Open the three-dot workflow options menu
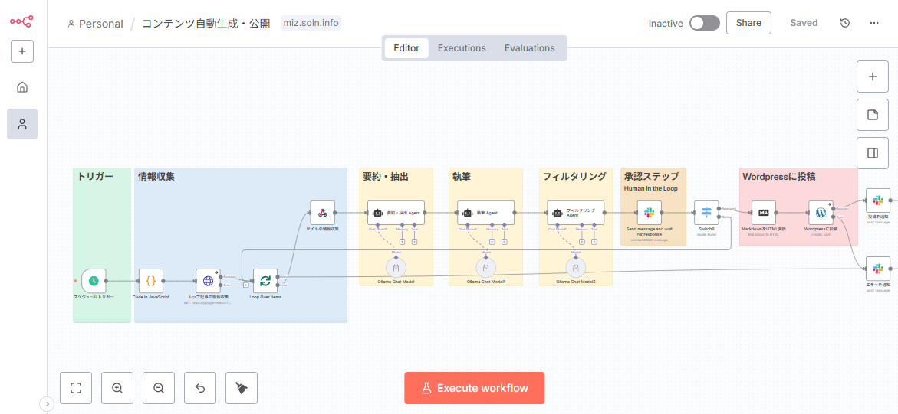This screenshot has width=898, height=414. pos(874,23)
